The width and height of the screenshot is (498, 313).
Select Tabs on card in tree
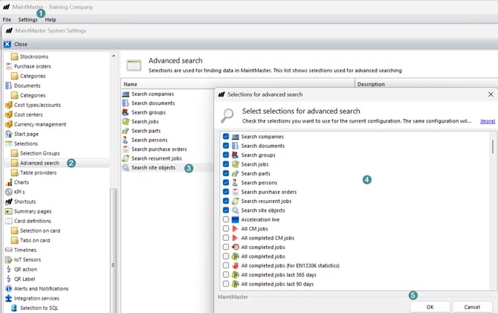tap(35, 240)
